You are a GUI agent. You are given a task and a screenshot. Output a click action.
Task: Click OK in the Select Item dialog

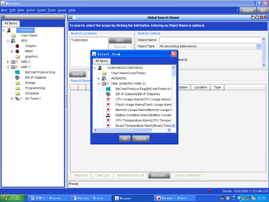[125, 139]
